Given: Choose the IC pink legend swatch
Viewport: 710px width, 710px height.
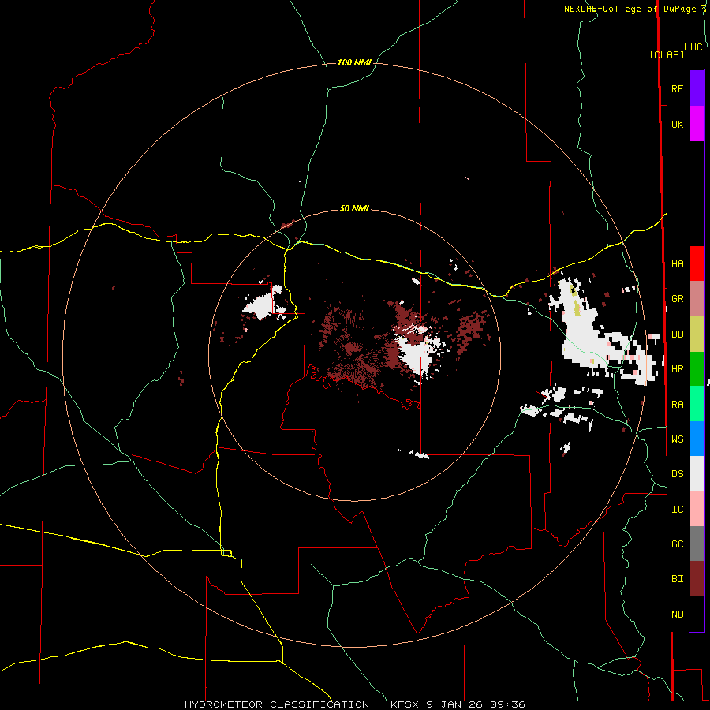Looking at the screenshot, I should point(697,509).
